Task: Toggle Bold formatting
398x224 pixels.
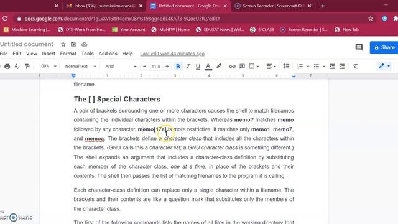Action: click(178, 67)
